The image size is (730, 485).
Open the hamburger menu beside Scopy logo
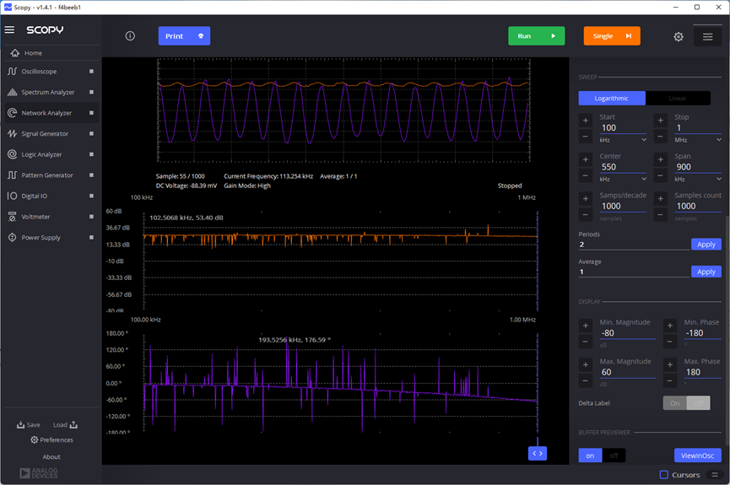coord(9,30)
